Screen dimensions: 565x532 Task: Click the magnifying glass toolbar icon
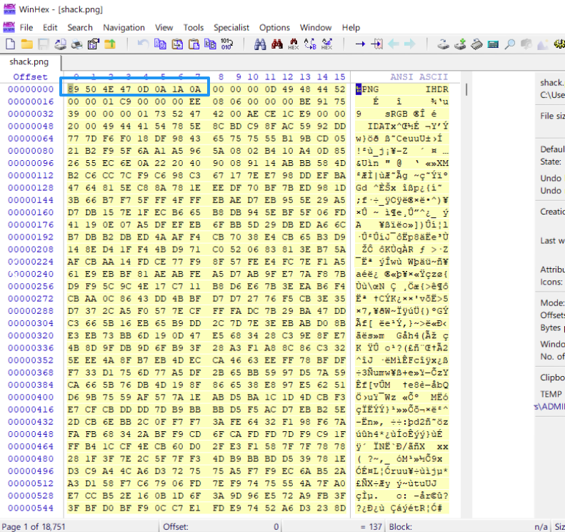point(510,44)
